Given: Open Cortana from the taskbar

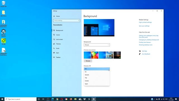Looking at the screenshot, I should pyautogui.click(x=39, y=99).
